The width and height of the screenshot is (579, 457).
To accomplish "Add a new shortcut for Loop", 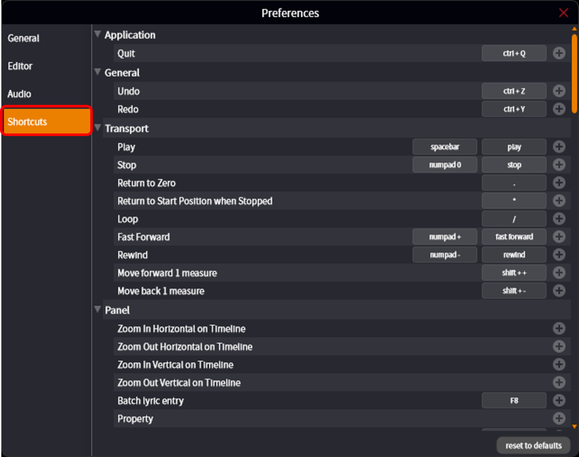I will tap(559, 219).
